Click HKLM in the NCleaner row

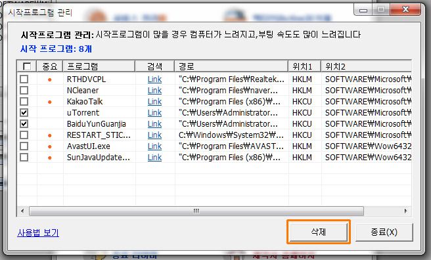coord(302,91)
